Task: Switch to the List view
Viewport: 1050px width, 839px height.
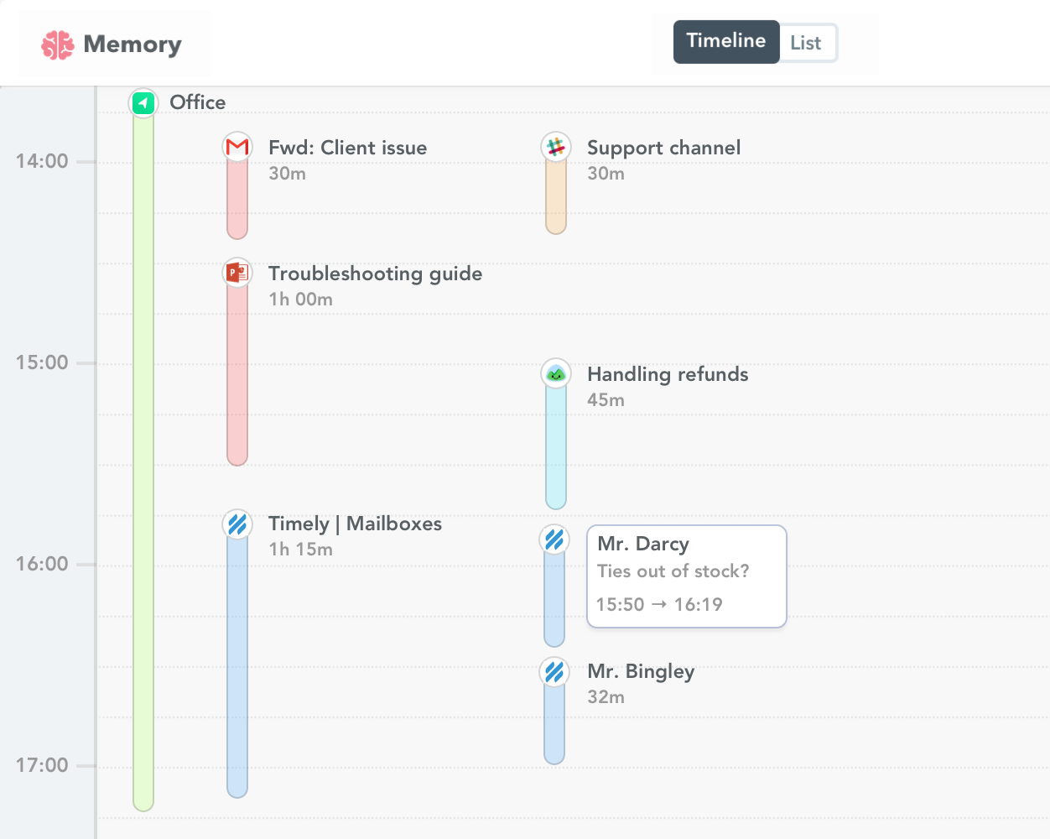Action: [x=806, y=41]
